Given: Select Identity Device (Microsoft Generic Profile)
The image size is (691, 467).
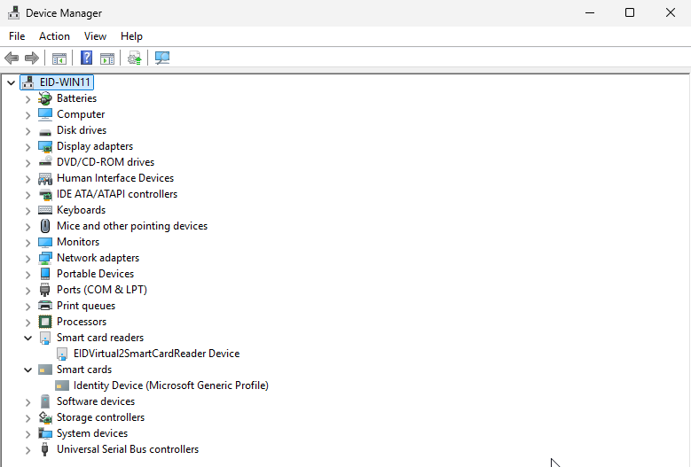Looking at the screenshot, I should (x=171, y=385).
